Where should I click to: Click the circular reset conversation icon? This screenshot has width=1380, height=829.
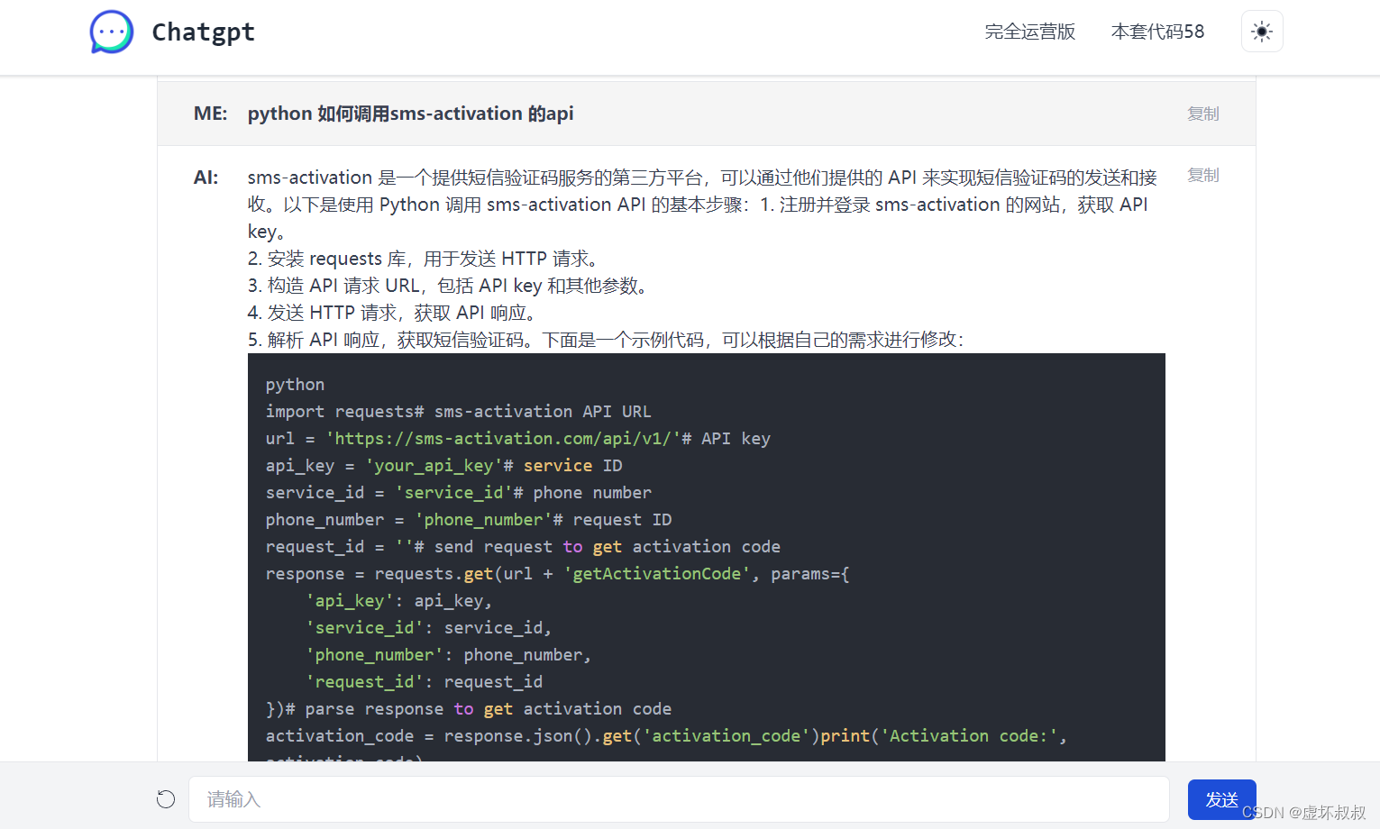click(166, 799)
